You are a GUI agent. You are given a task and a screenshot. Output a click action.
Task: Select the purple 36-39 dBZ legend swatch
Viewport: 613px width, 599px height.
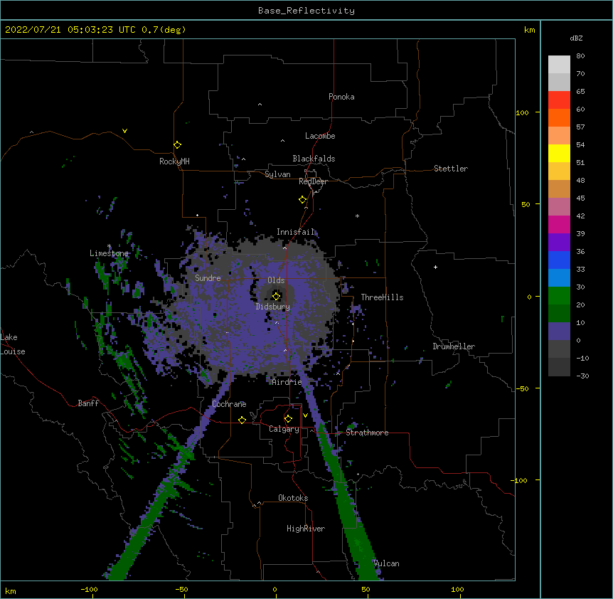(559, 243)
